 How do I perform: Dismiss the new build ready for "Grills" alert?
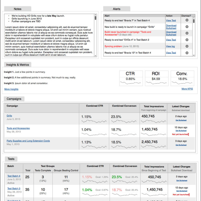pyautogui.click(x=187, y=27)
